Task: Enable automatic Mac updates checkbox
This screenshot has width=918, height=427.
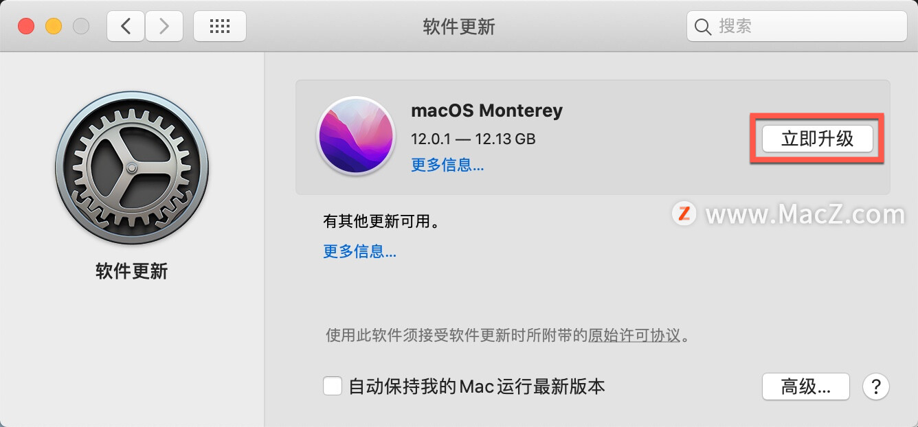Action: [333, 386]
